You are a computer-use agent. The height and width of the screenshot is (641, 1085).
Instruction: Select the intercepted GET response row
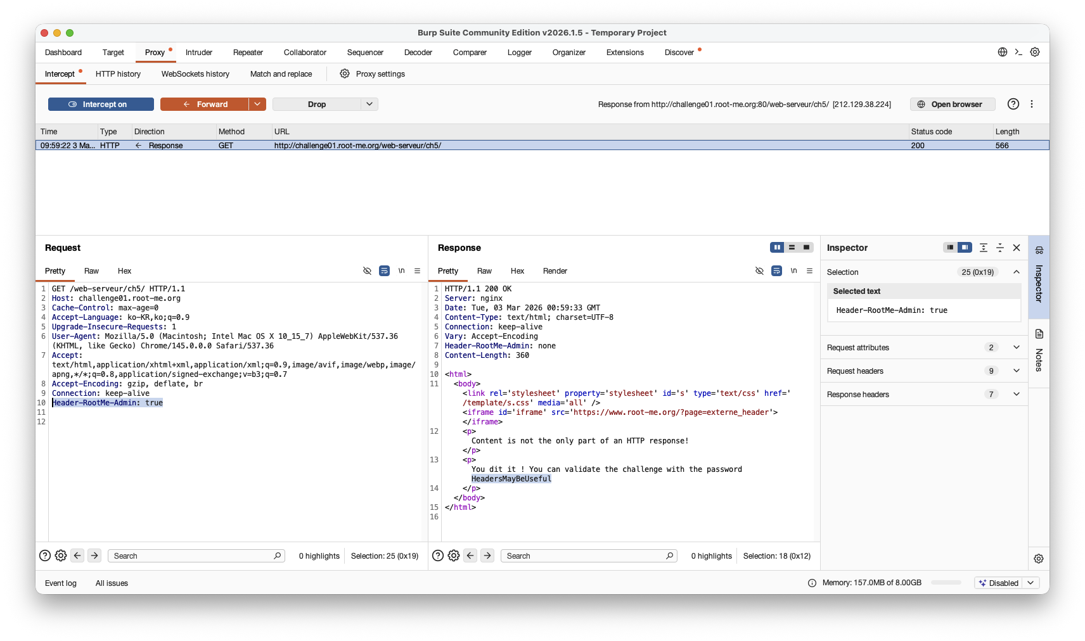pyautogui.click(x=542, y=145)
